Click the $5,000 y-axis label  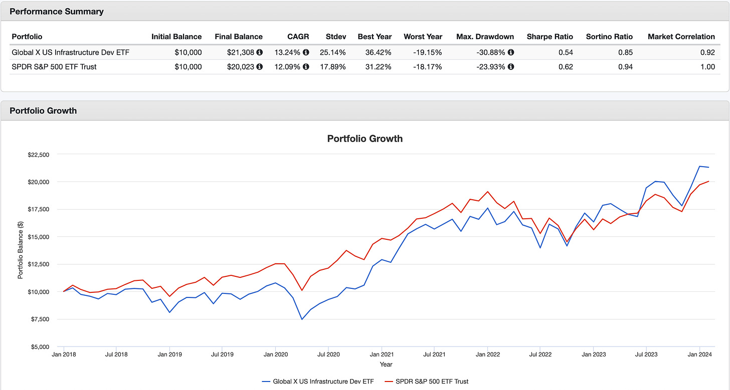41,347
